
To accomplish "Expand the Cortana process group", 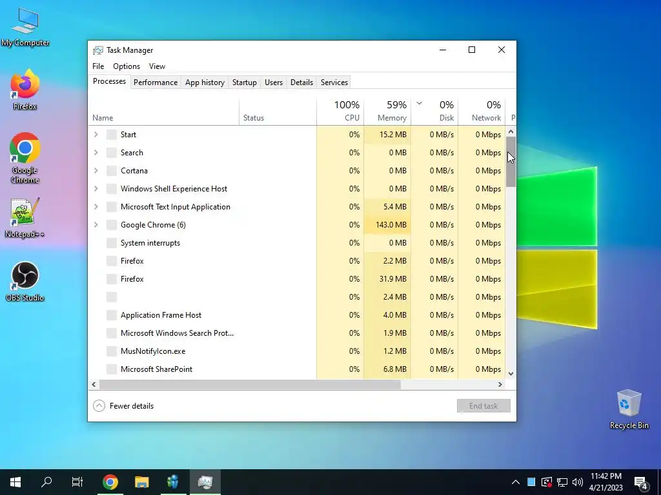I will pos(96,171).
